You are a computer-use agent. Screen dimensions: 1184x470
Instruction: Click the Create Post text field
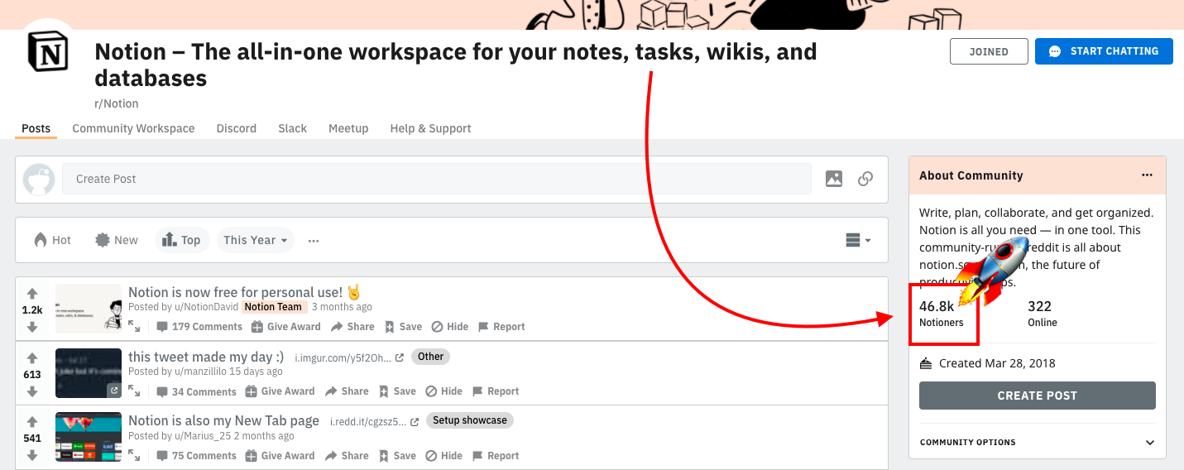[x=436, y=179]
